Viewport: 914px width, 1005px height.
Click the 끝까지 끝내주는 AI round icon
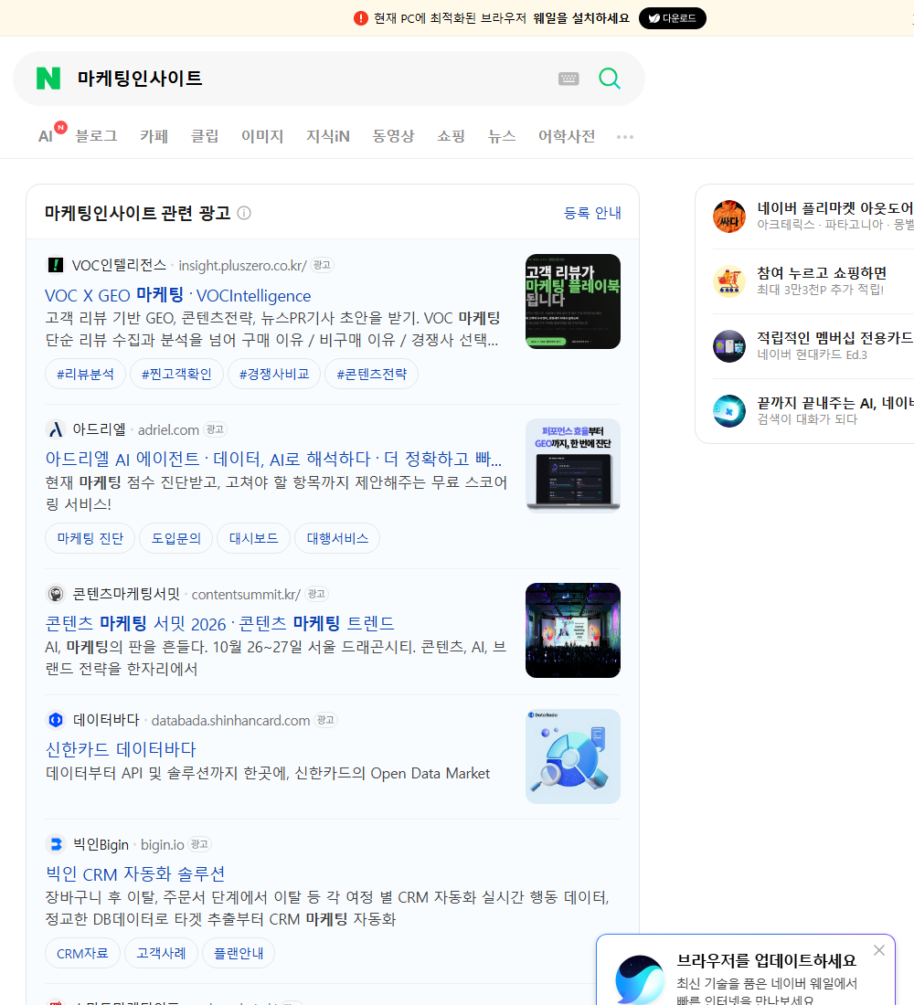click(729, 411)
